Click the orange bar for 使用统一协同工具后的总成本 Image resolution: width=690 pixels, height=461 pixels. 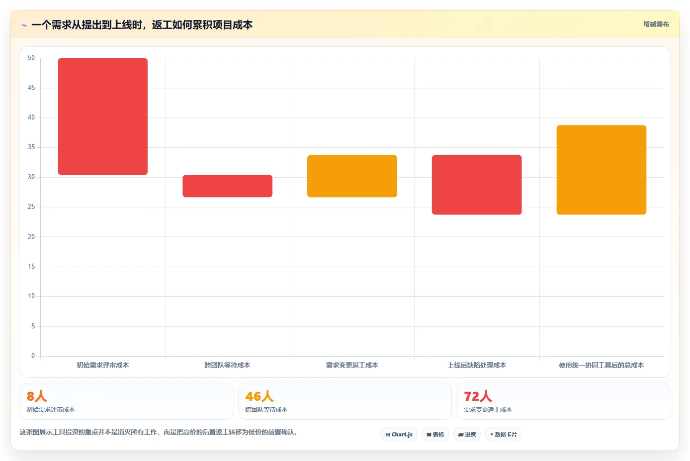coord(601,170)
